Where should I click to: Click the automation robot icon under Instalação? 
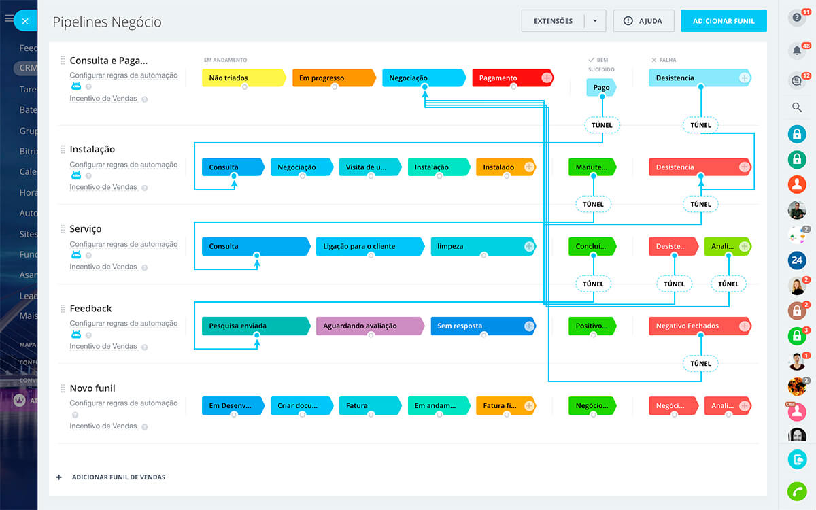point(76,175)
